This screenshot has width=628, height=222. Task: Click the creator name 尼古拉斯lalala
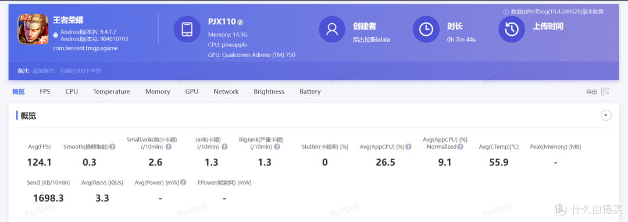(372, 40)
